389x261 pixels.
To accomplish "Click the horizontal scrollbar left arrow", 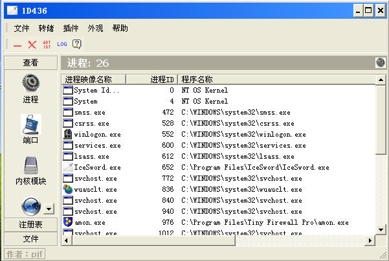I will pyautogui.click(x=66, y=240).
